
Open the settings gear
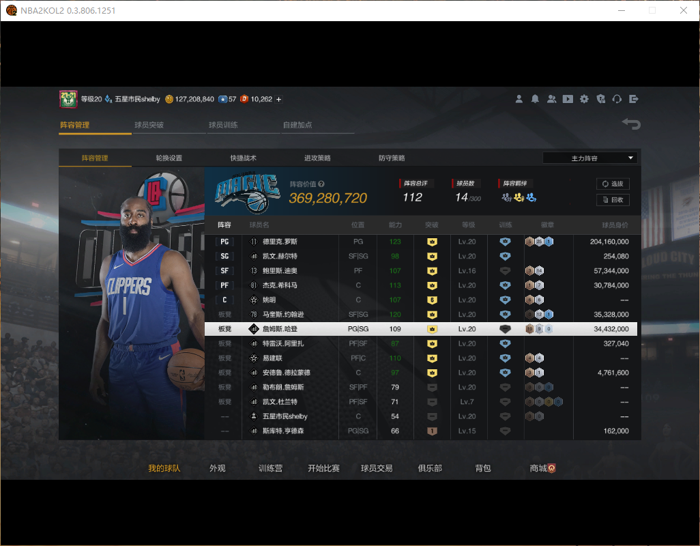click(x=584, y=99)
